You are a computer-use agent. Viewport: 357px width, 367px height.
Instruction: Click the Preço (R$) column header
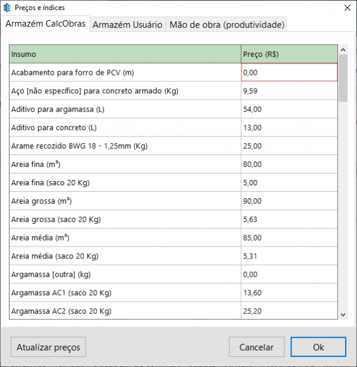[289, 54]
